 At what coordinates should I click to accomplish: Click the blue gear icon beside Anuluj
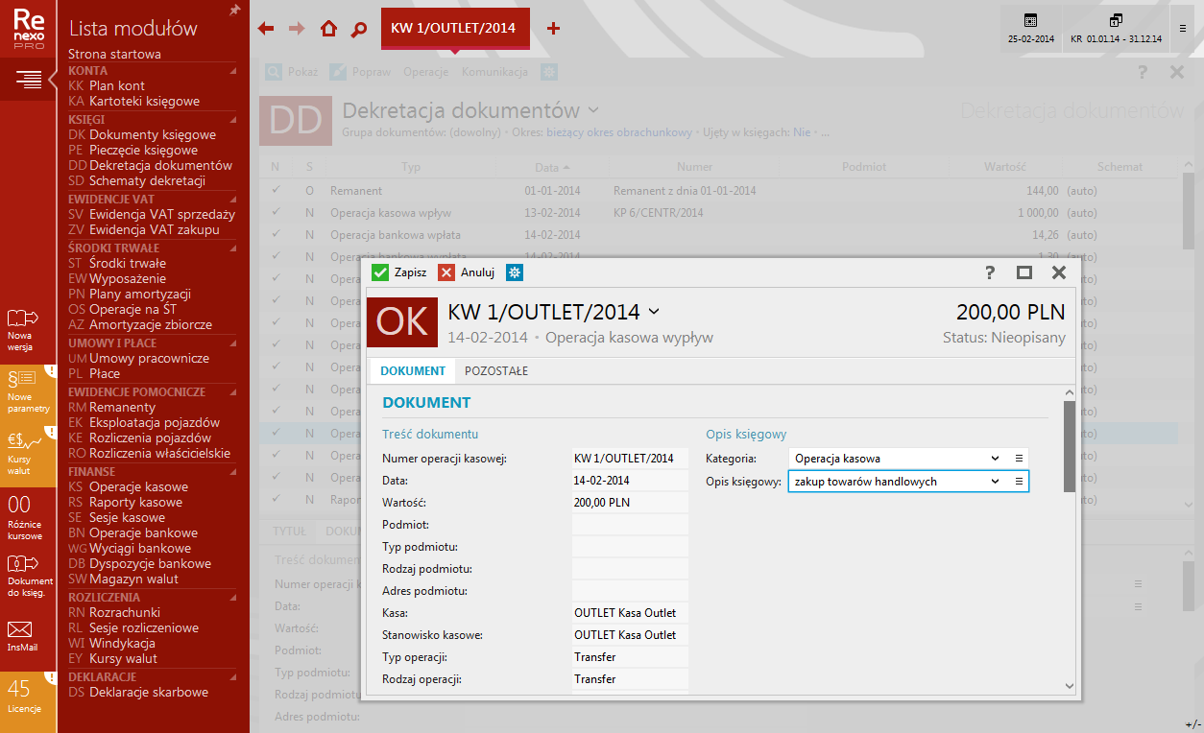pyautogui.click(x=515, y=272)
